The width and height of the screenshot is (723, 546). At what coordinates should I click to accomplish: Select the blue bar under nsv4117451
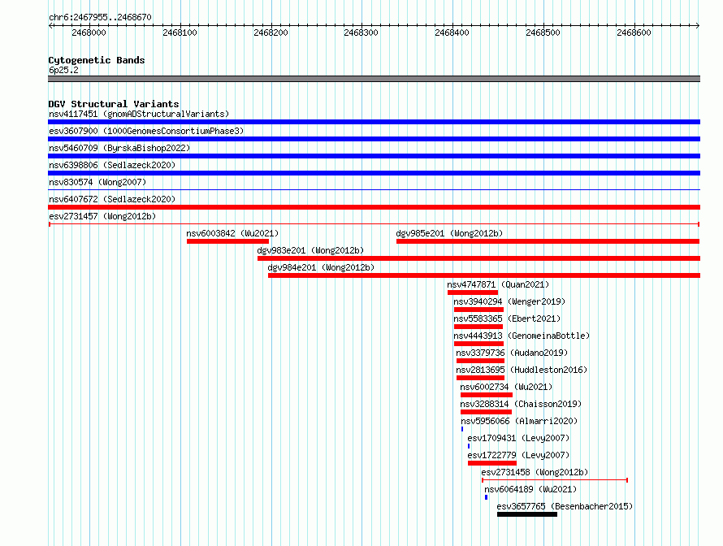(374, 122)
